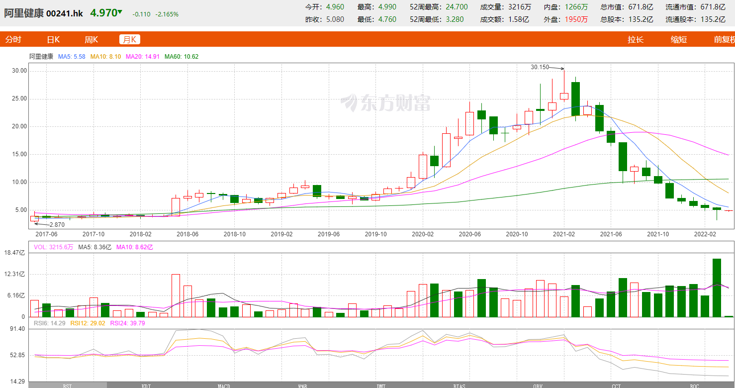735x388 pixels.
Task: Click the RSI6: 14.29 indicator label
Action: tap(51, 324)
